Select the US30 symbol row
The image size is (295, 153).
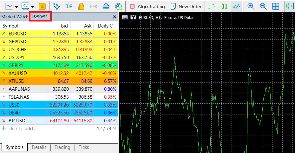tap(59, 105)
